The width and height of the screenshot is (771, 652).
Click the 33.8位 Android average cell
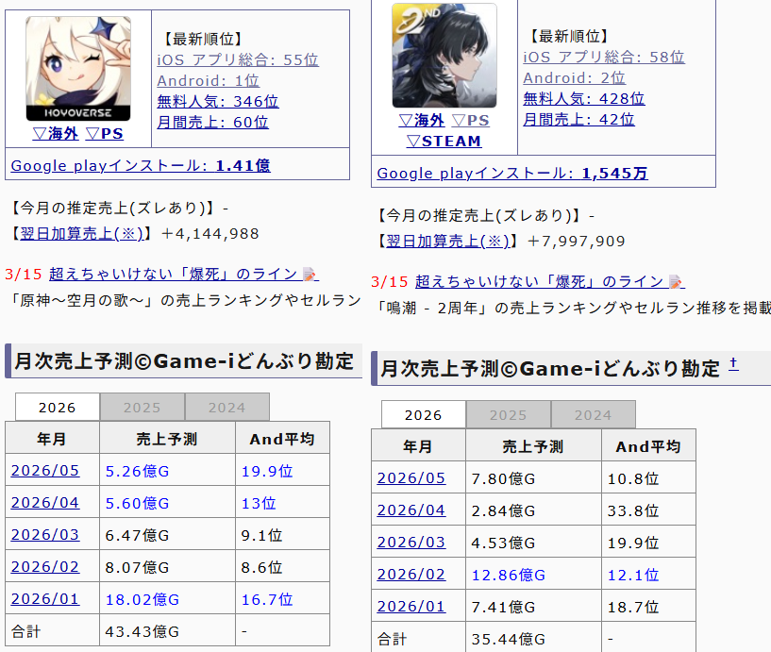(648, 510)
